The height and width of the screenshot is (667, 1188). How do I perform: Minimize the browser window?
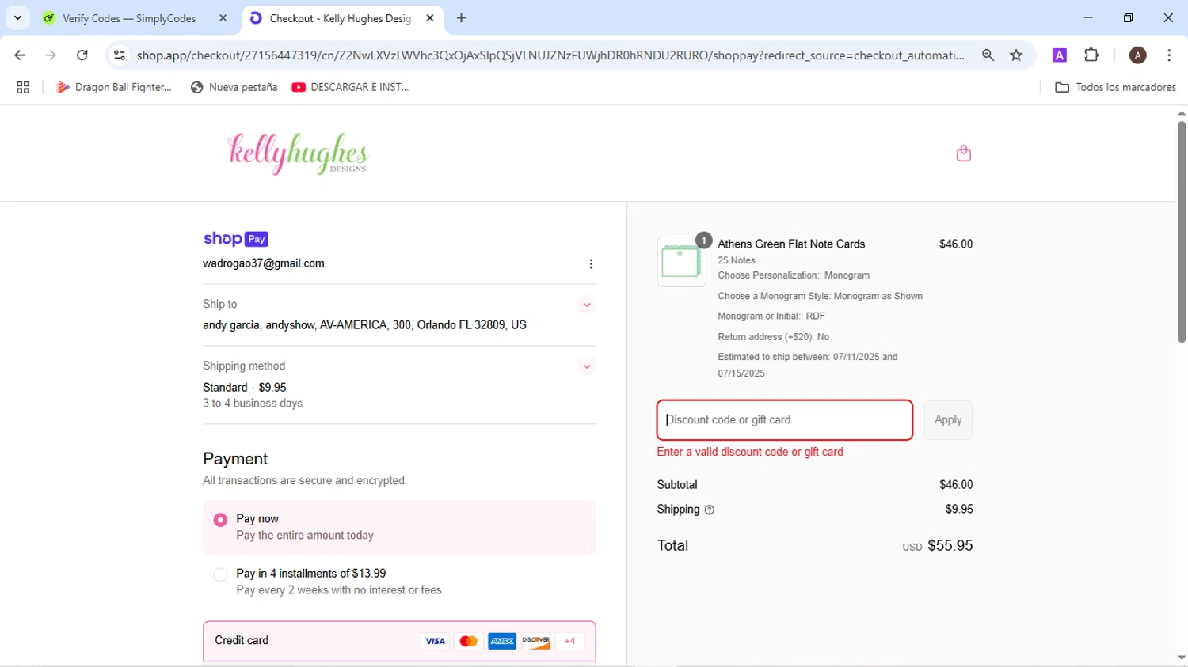point(1088,17)
